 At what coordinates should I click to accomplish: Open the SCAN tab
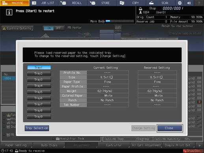point(161,3)
